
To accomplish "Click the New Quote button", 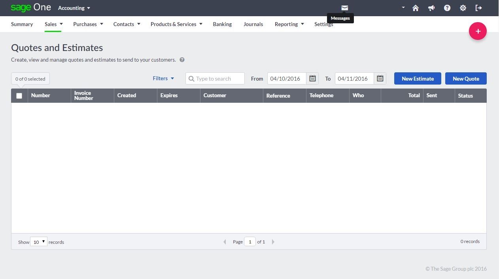I will (x=466, y=79).
